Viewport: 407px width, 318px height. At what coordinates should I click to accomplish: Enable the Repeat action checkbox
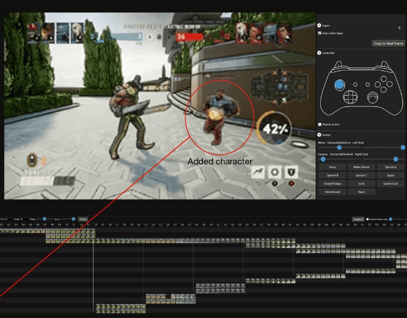[x=320, y=124]
